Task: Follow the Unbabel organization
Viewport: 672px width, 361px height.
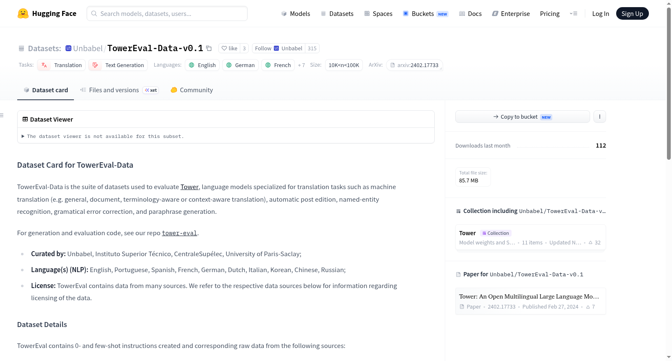Action: point(278,48)
